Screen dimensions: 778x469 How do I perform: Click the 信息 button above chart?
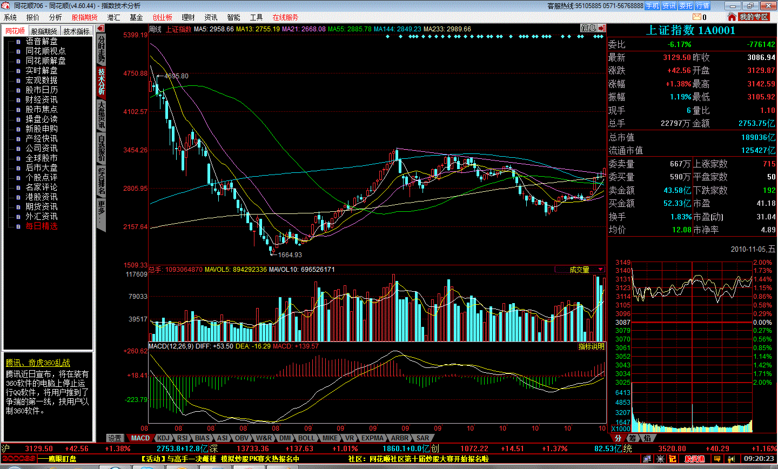tap(588, 28)
